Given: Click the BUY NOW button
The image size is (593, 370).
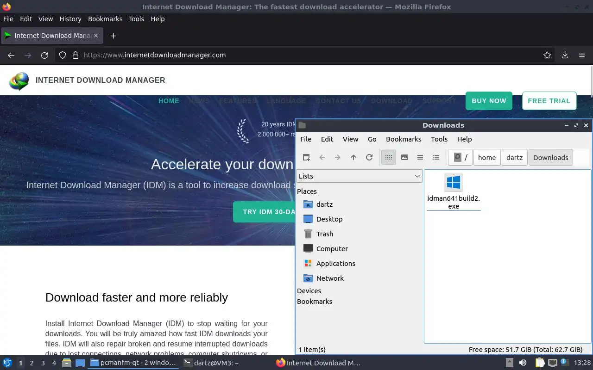Looking at the screenshot, I should pyautogui.click(x=489, y=101).
